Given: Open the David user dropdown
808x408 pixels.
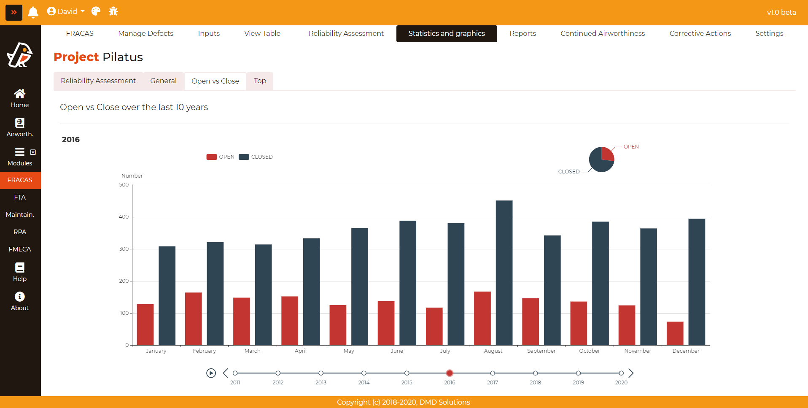Looking at the screenshot, I should pos(66,11).
